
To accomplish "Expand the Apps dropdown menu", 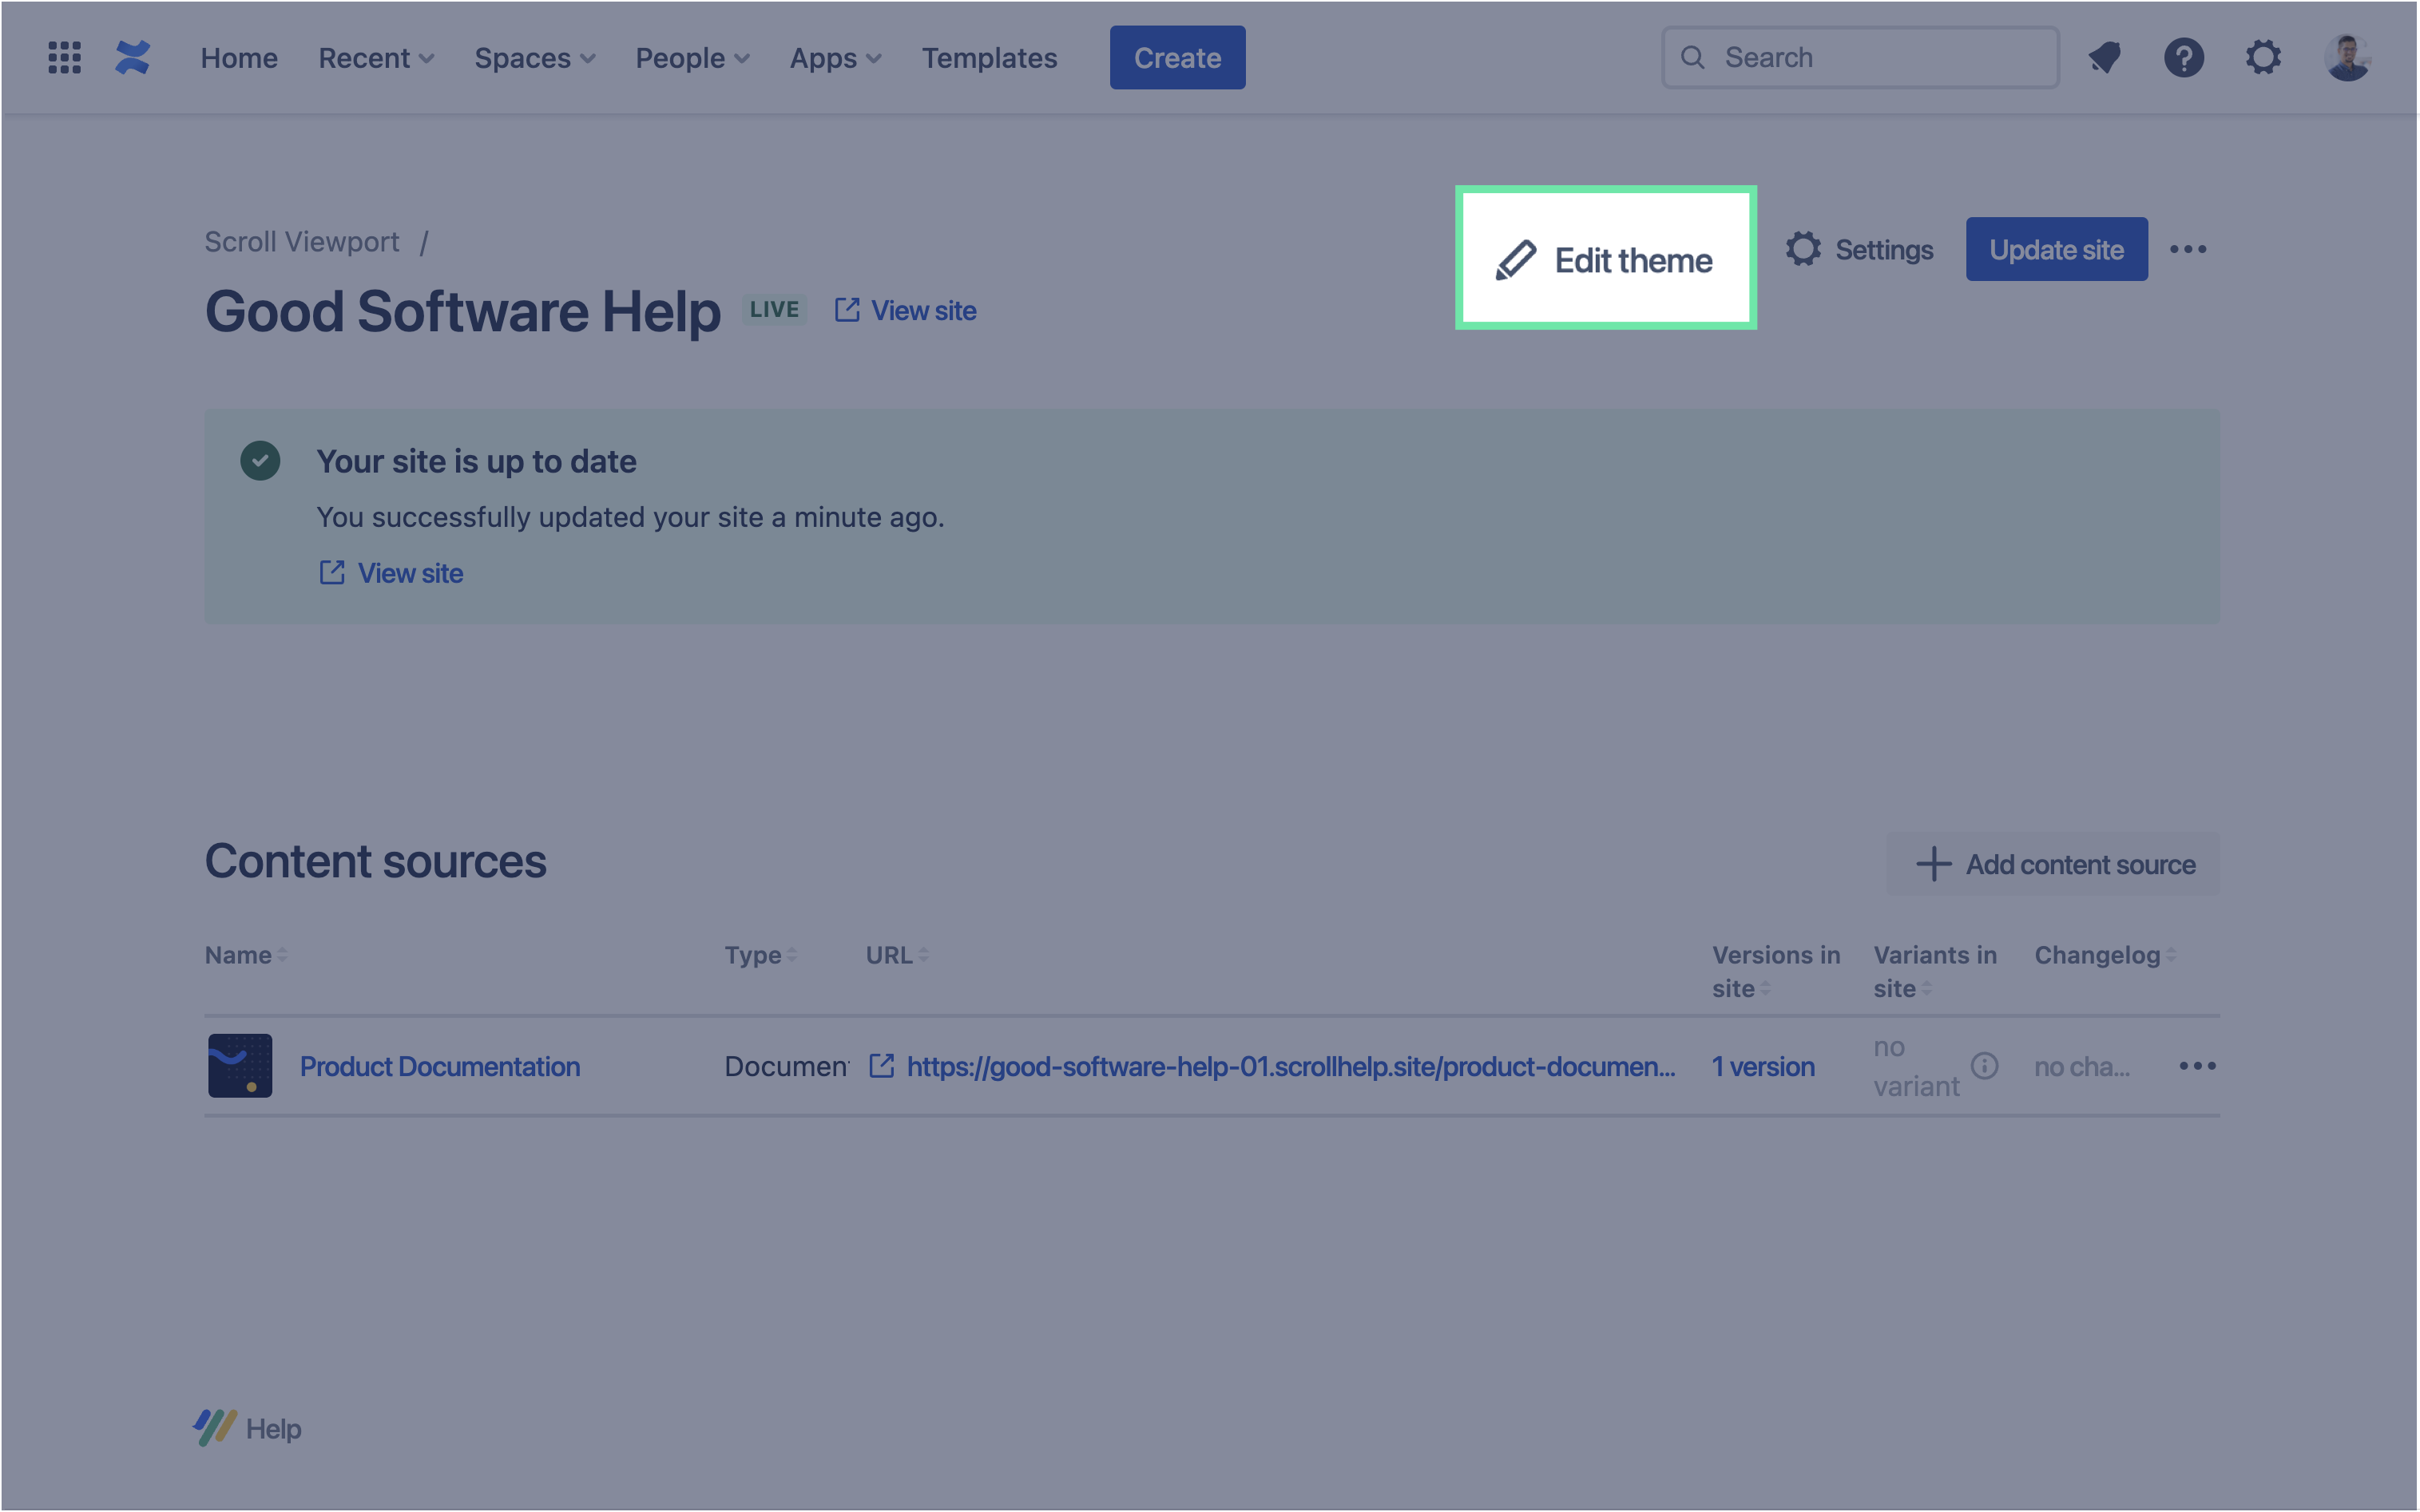I will coord(835,58).
